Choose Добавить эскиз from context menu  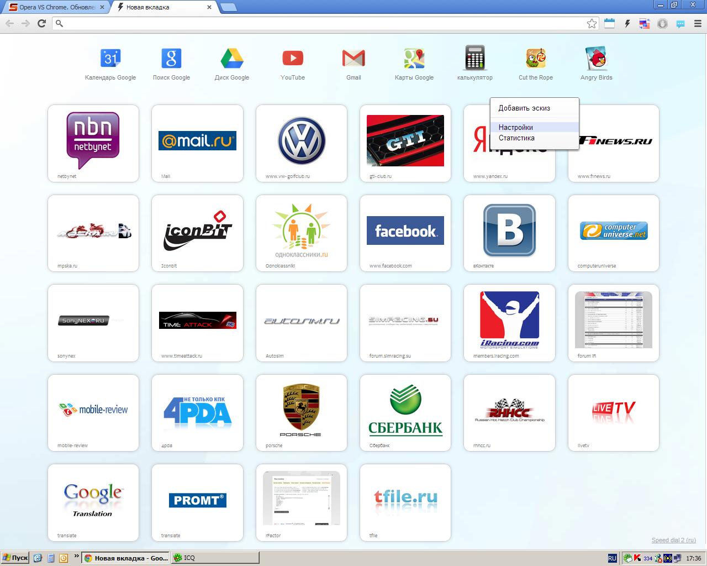(524, 108)
